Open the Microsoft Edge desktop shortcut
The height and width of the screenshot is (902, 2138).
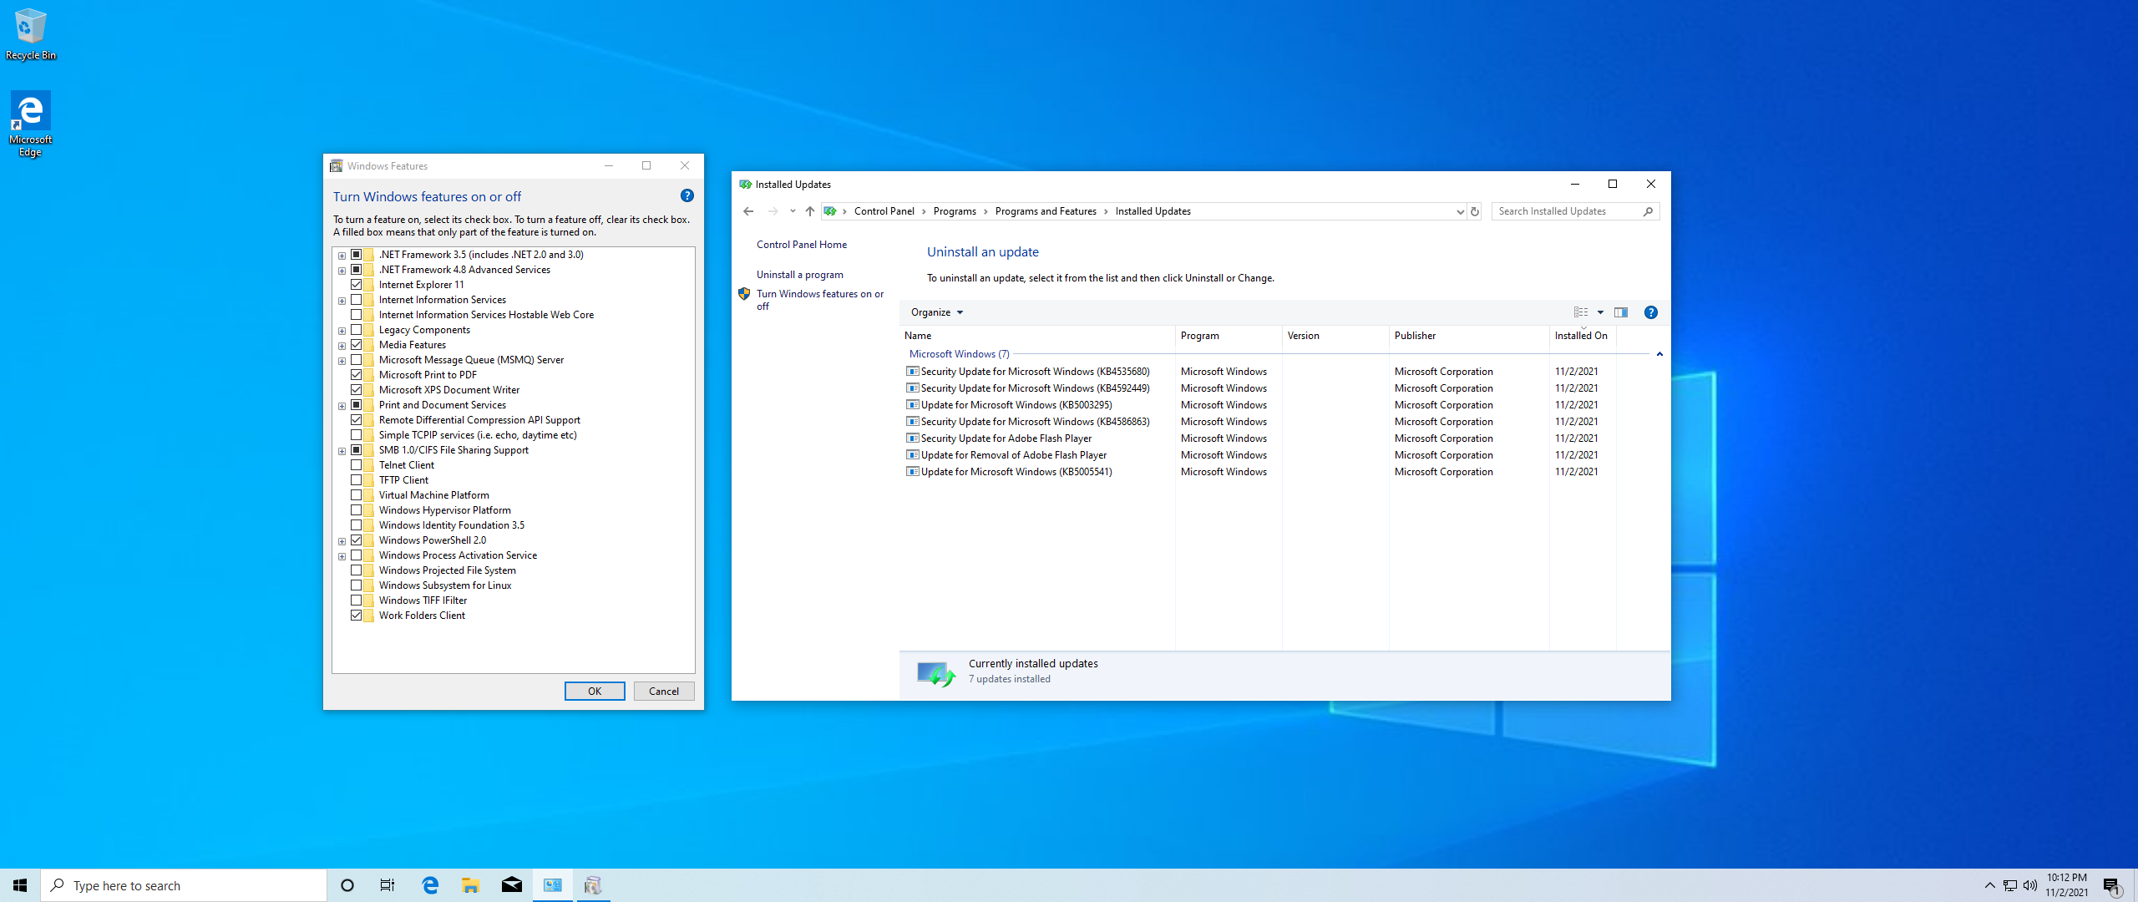click(30, 124)
